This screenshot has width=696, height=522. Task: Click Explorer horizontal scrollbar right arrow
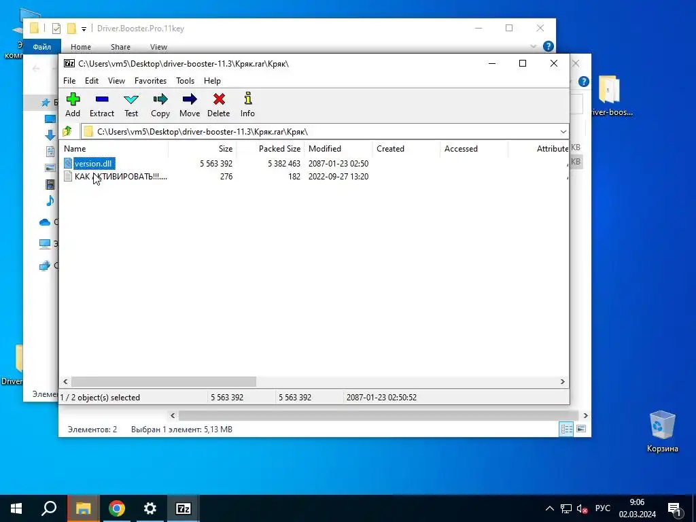click(x=585, y=415)
